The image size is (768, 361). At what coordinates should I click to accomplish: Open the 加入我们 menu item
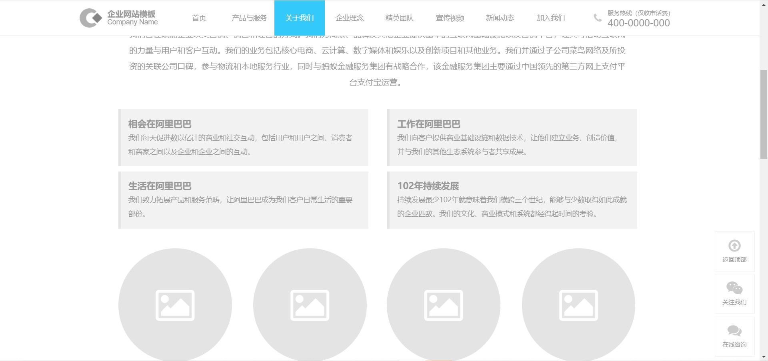[551, 18]
